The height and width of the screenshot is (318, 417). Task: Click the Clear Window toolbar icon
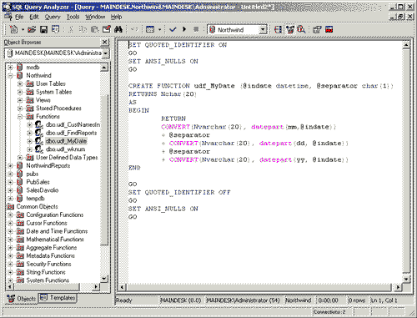(x=107, y=29)
